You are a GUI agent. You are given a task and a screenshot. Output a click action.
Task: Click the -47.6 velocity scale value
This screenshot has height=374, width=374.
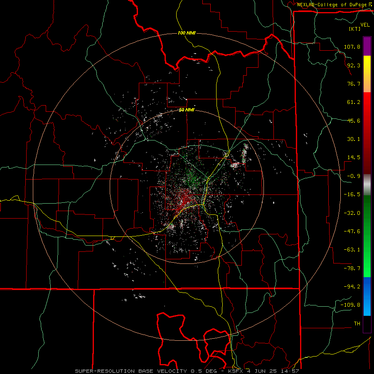(352, 231)
